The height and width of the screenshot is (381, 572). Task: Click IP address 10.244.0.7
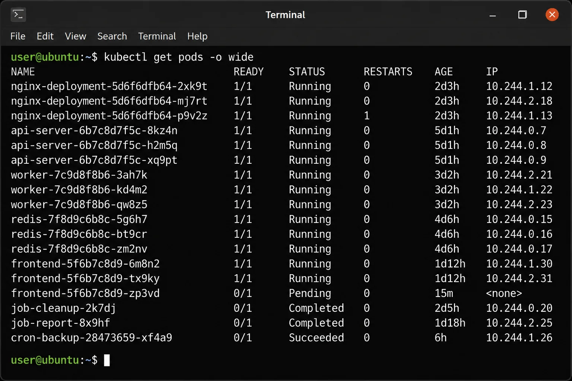coord(516,131)
